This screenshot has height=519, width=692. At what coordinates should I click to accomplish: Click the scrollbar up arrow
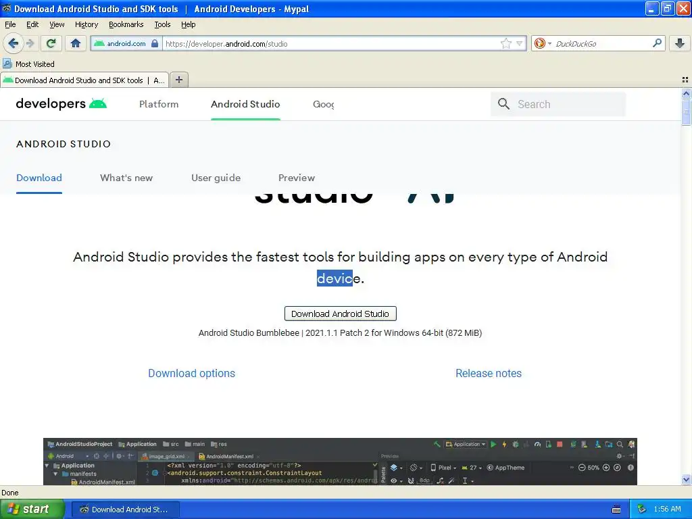686,93
